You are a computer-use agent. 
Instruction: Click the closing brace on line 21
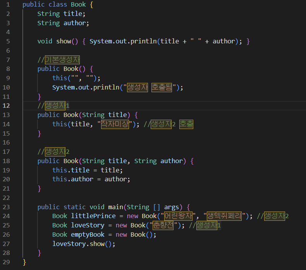tap(39, 189)
